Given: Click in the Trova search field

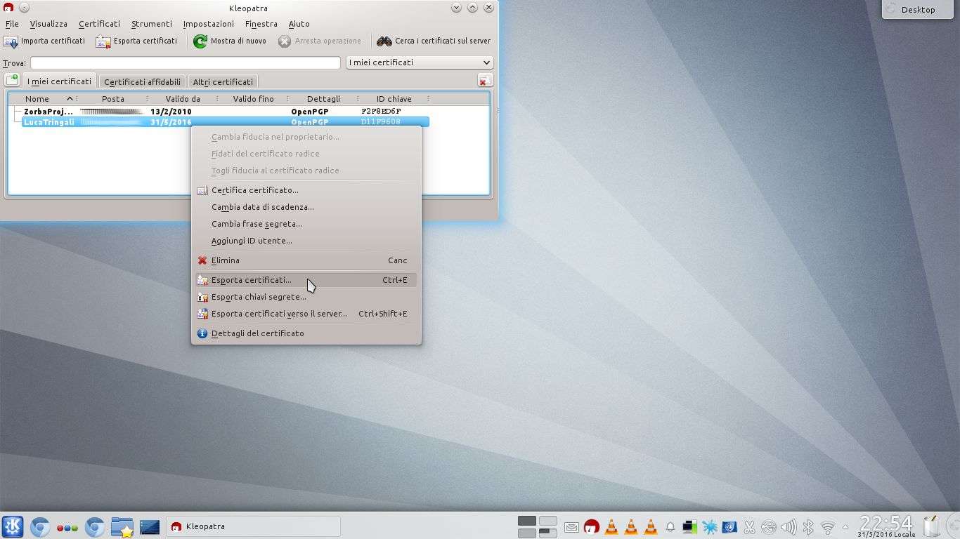Looking at the screenshot, I should (185, 63).
